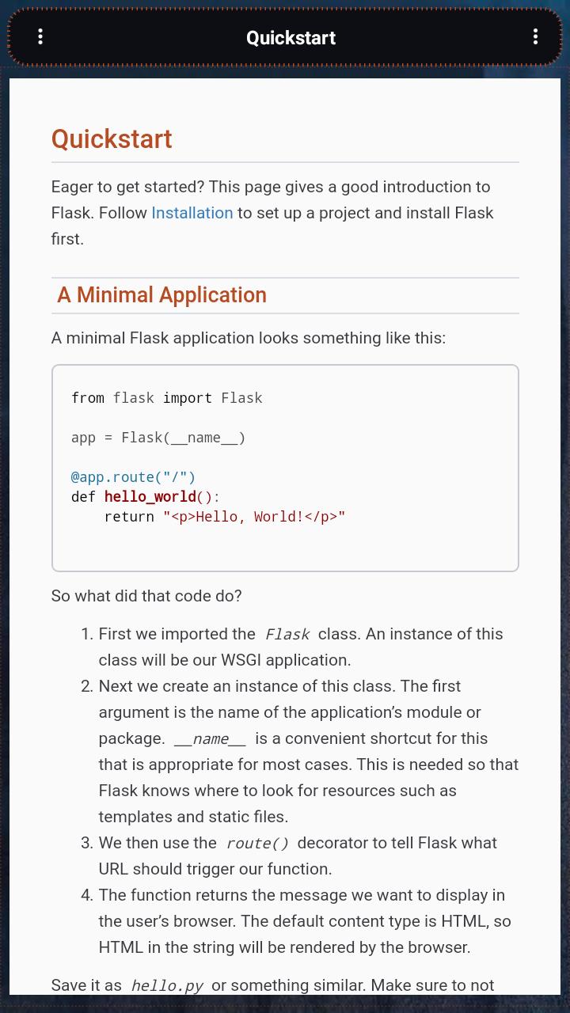
Task: Tap the Quickstart title in the app bar
Action: pyautogui.click(x=291, y=37)
